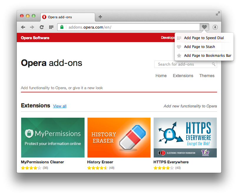Open the Extensions navigation link
The image size is (238, 196).
(183, 76)
